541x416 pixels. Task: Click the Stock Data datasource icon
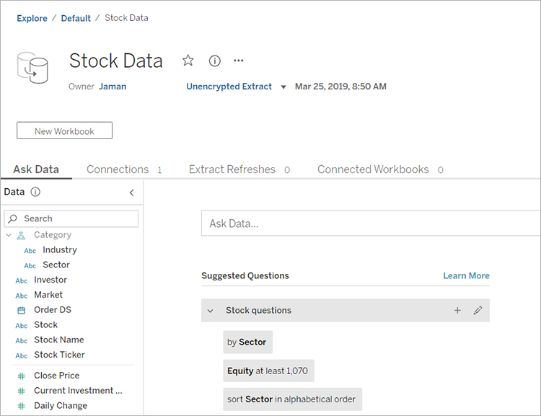[x=32, y=68]
